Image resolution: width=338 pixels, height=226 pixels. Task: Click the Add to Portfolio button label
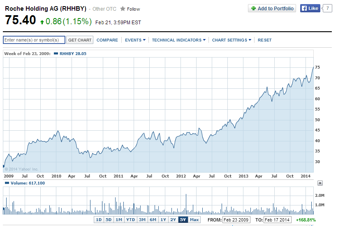275,8
